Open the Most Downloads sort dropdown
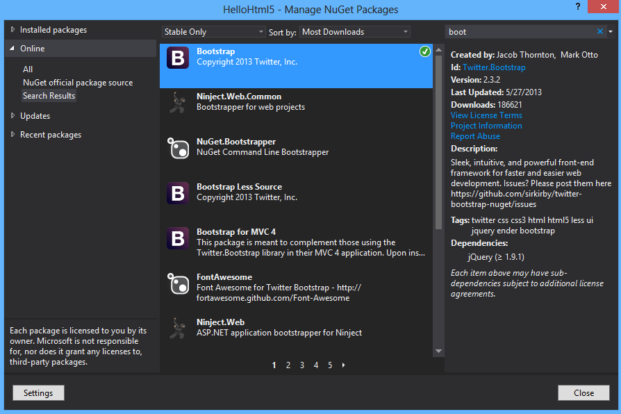The image size is (621, 414). click(355, 32)
